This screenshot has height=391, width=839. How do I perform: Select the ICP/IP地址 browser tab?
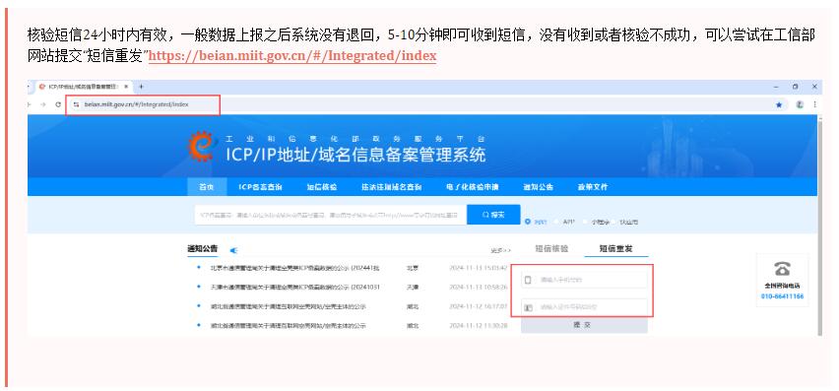point(84,86)
